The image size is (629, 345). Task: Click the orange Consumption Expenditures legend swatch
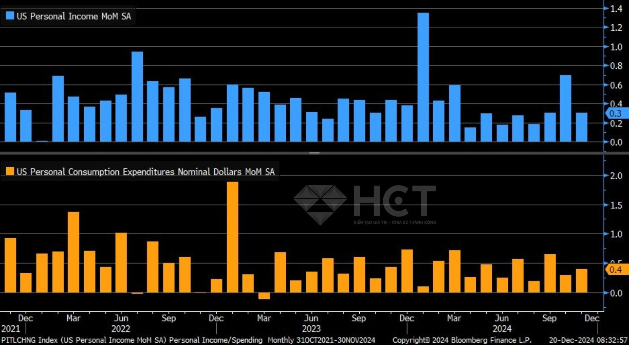pyautogui.click(x=10, y=171)
